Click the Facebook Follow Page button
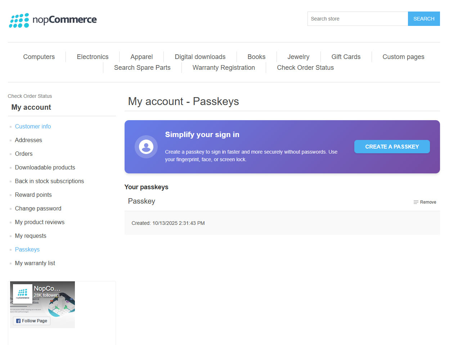This screenshot has height=345, width=449. (x=32, y=321)
